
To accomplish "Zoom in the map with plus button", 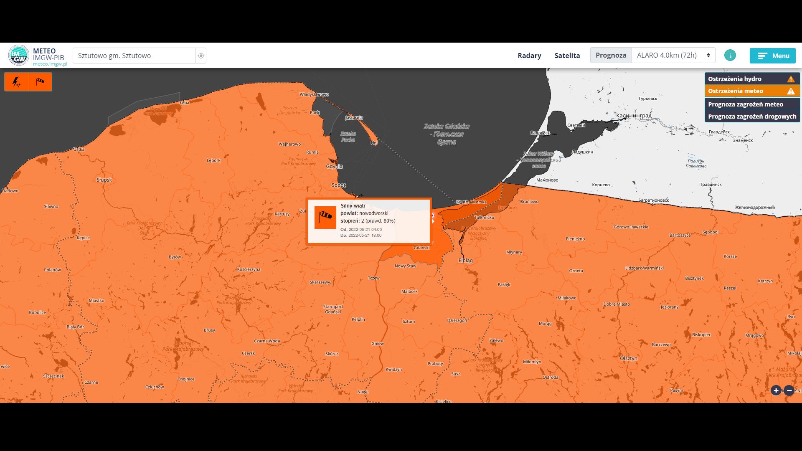I will (776, 390).
